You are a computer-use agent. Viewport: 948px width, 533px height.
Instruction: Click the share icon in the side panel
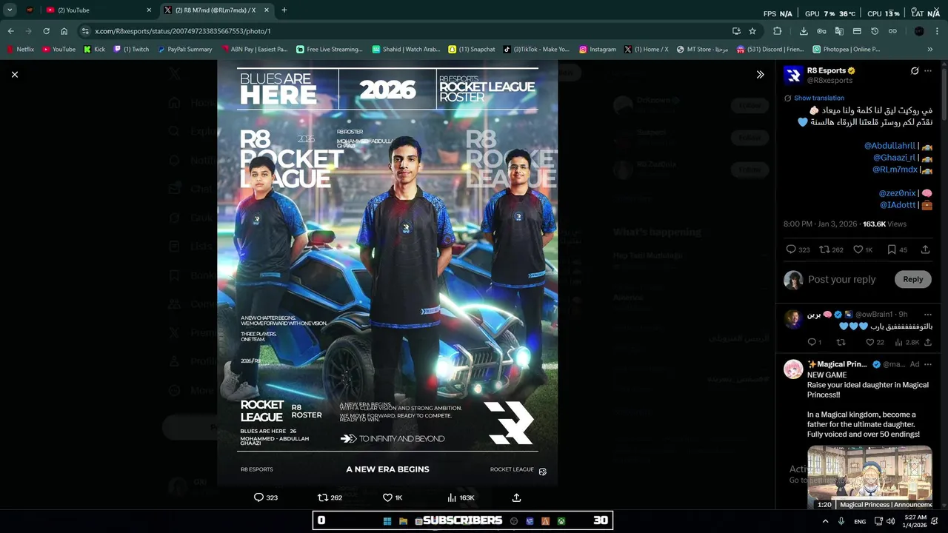pyautogui.click(x=925, y=249)
